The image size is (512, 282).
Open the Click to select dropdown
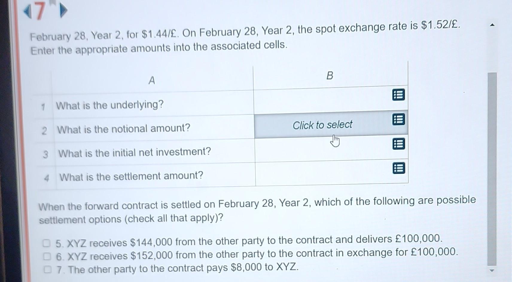click(x=322, y=125)
